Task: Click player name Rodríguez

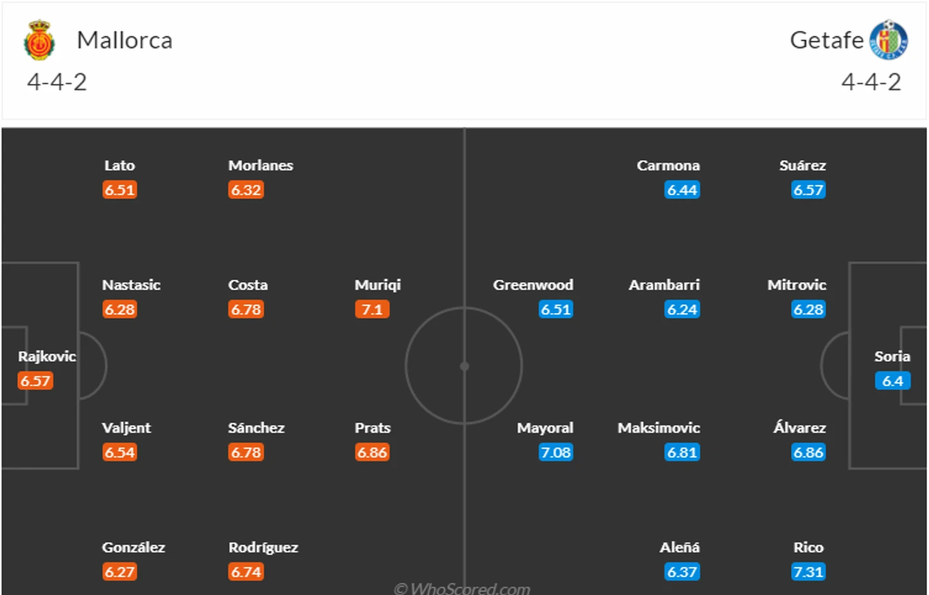Action: pyautogui.click(x=263, y=547)
